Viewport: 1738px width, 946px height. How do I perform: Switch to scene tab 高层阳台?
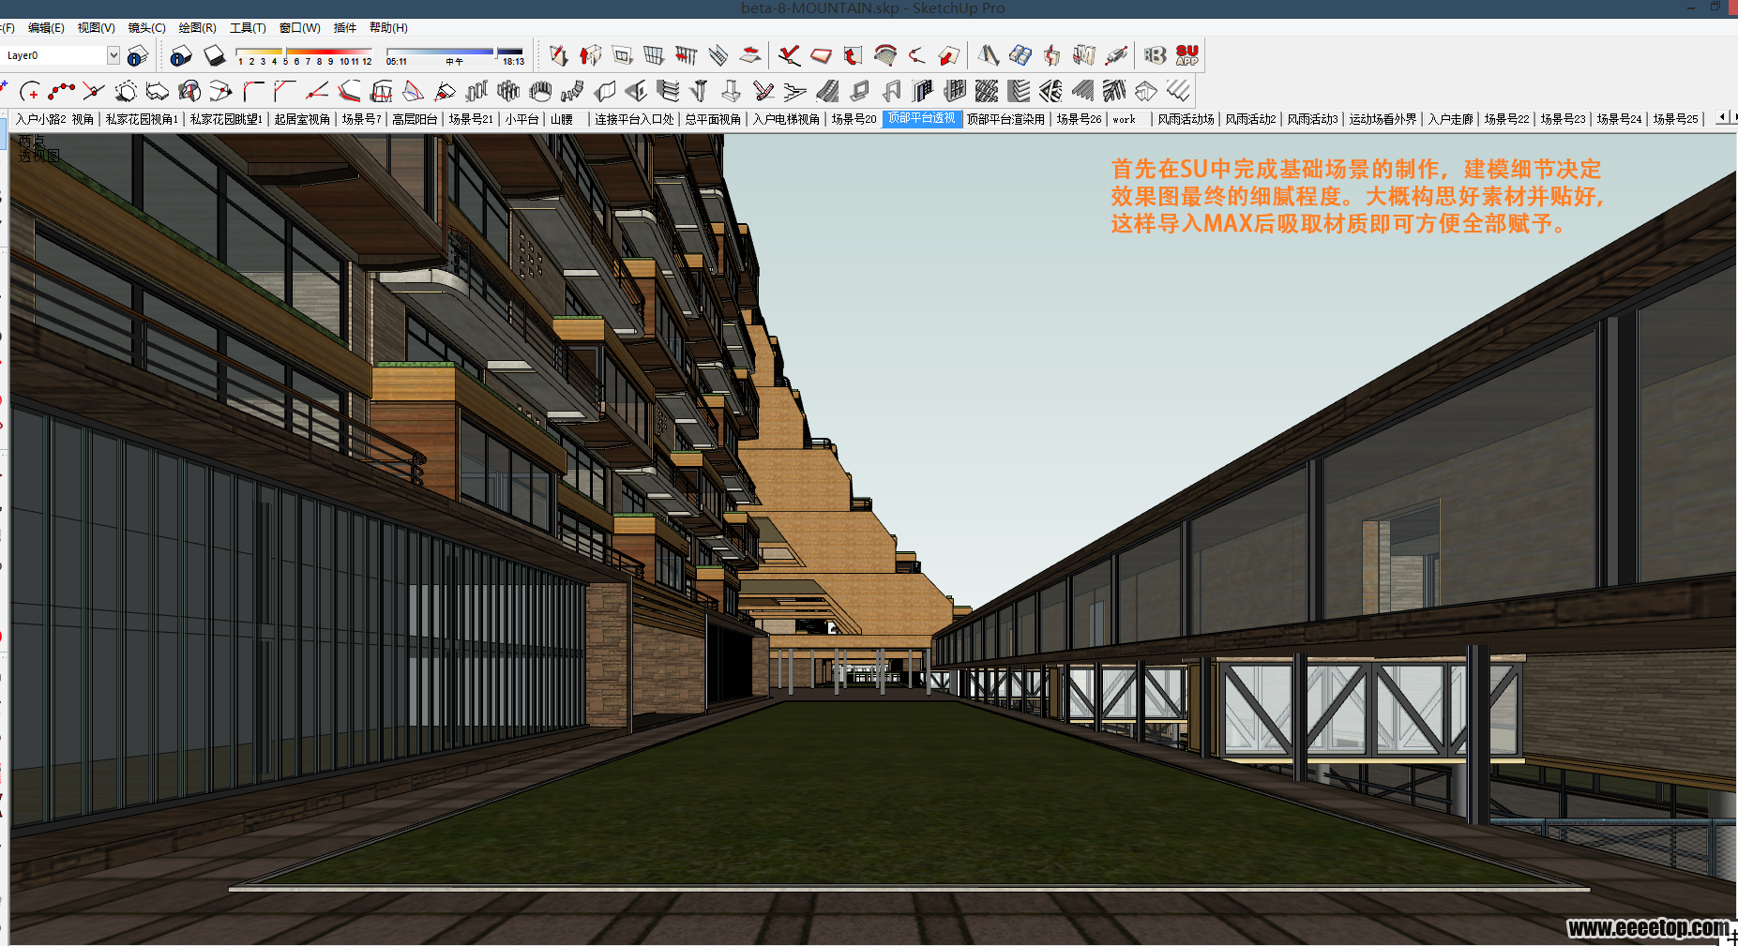pyautogui.click(x=415, y=119)
